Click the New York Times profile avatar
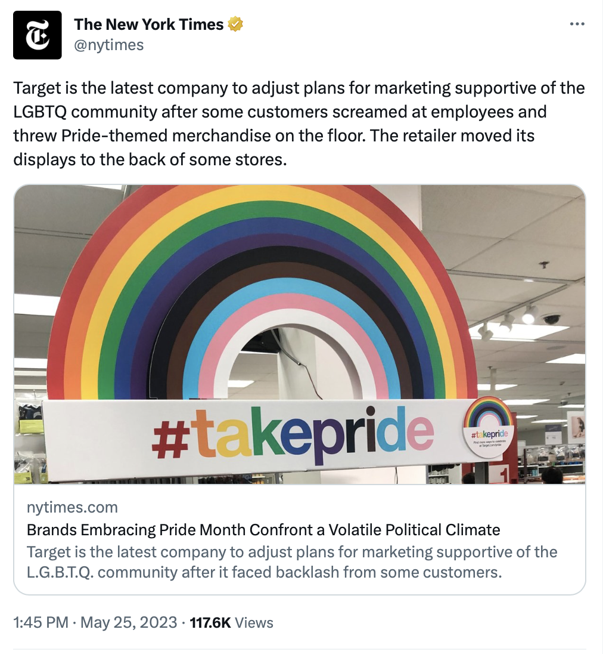Screen dimensions: 603x654 click(x=38, y=35)
